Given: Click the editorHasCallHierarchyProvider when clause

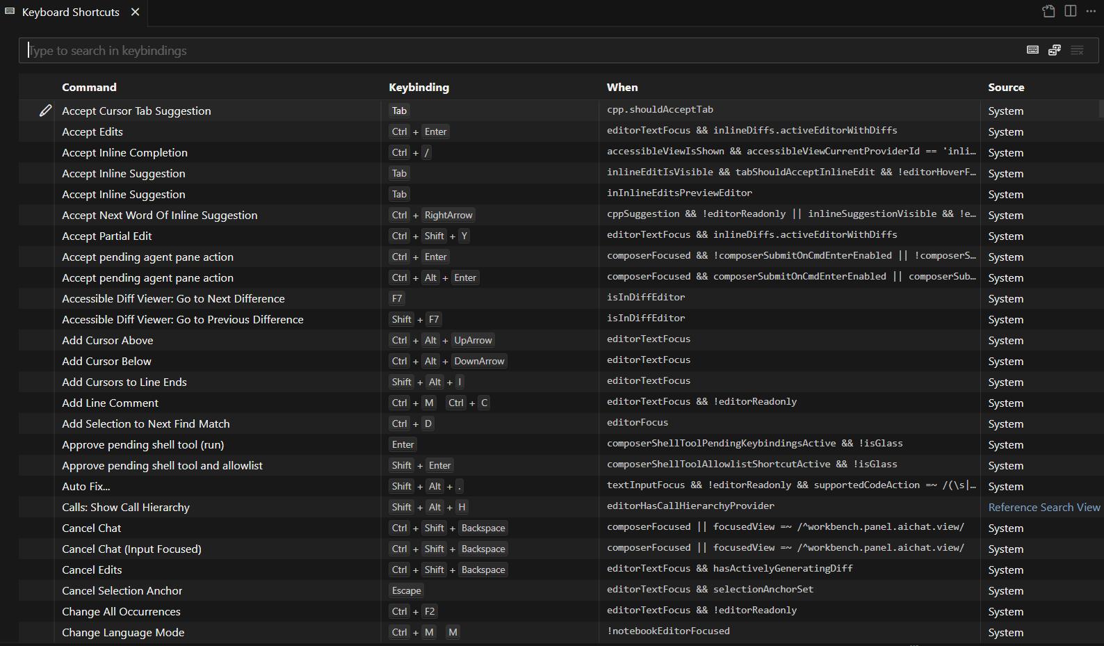Looking at the screenshot, I should point(690,506).
